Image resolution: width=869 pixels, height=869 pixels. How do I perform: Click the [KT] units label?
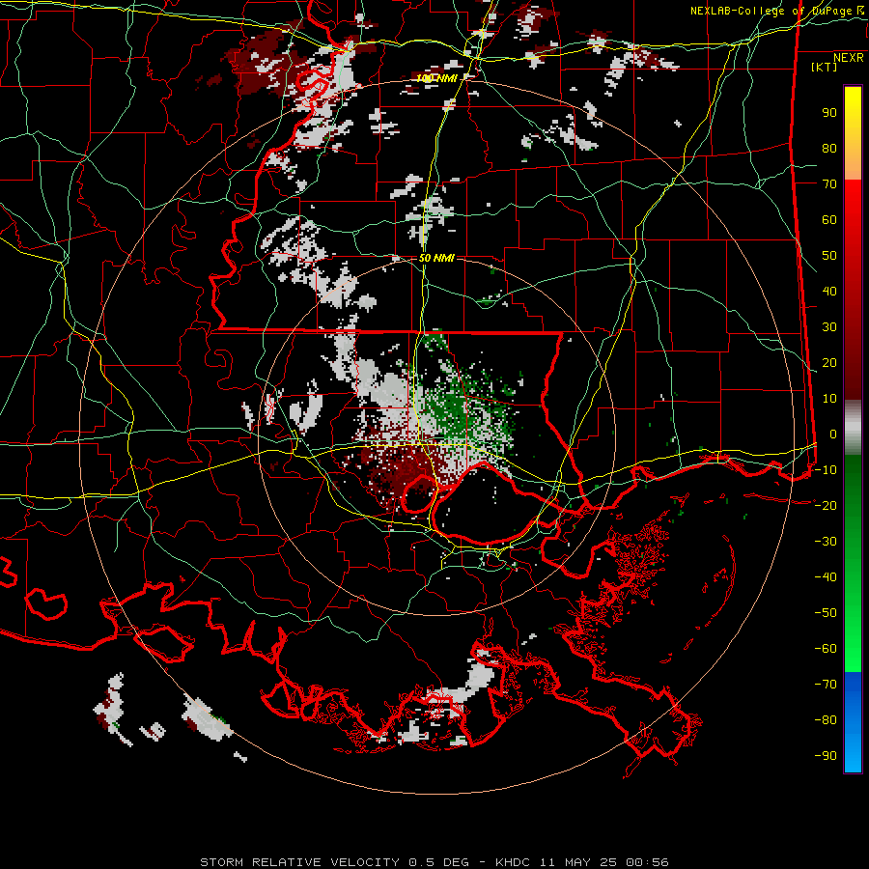pos(824,67)
